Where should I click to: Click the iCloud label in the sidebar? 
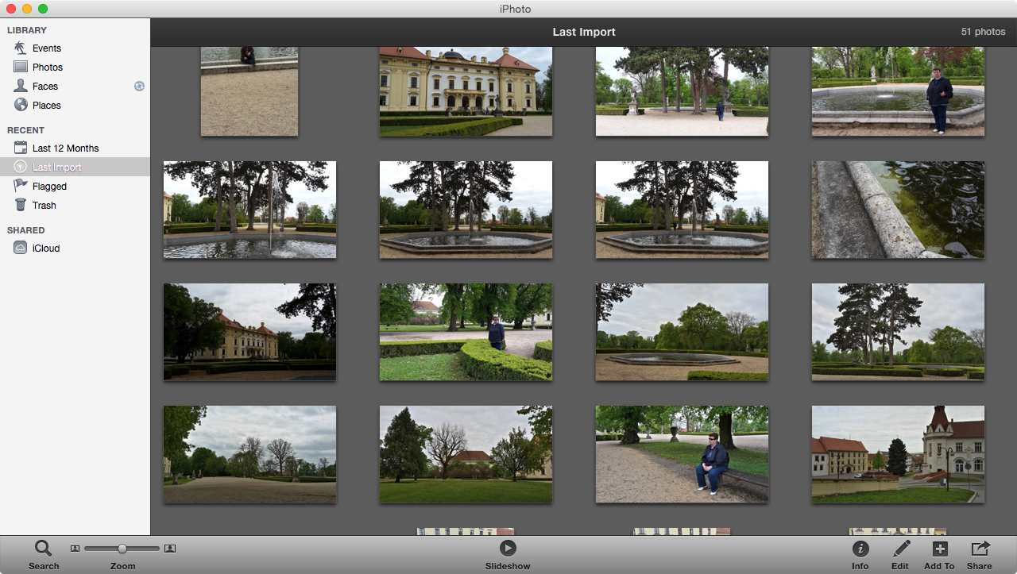click(46, 248)
